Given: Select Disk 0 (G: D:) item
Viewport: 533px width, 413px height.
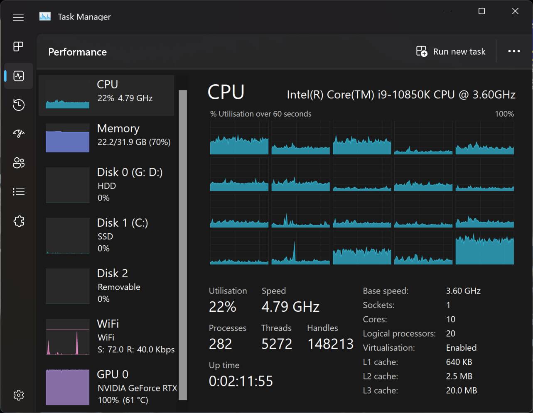Looking at the screenshot, I should click(x=106, y=185).
